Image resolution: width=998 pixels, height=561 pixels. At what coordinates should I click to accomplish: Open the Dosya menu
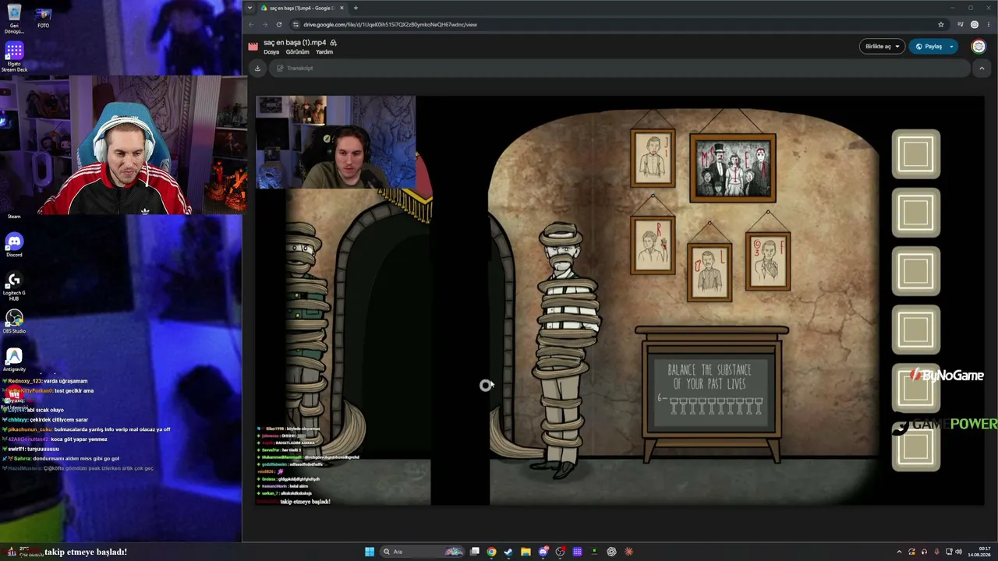(271, 52)
